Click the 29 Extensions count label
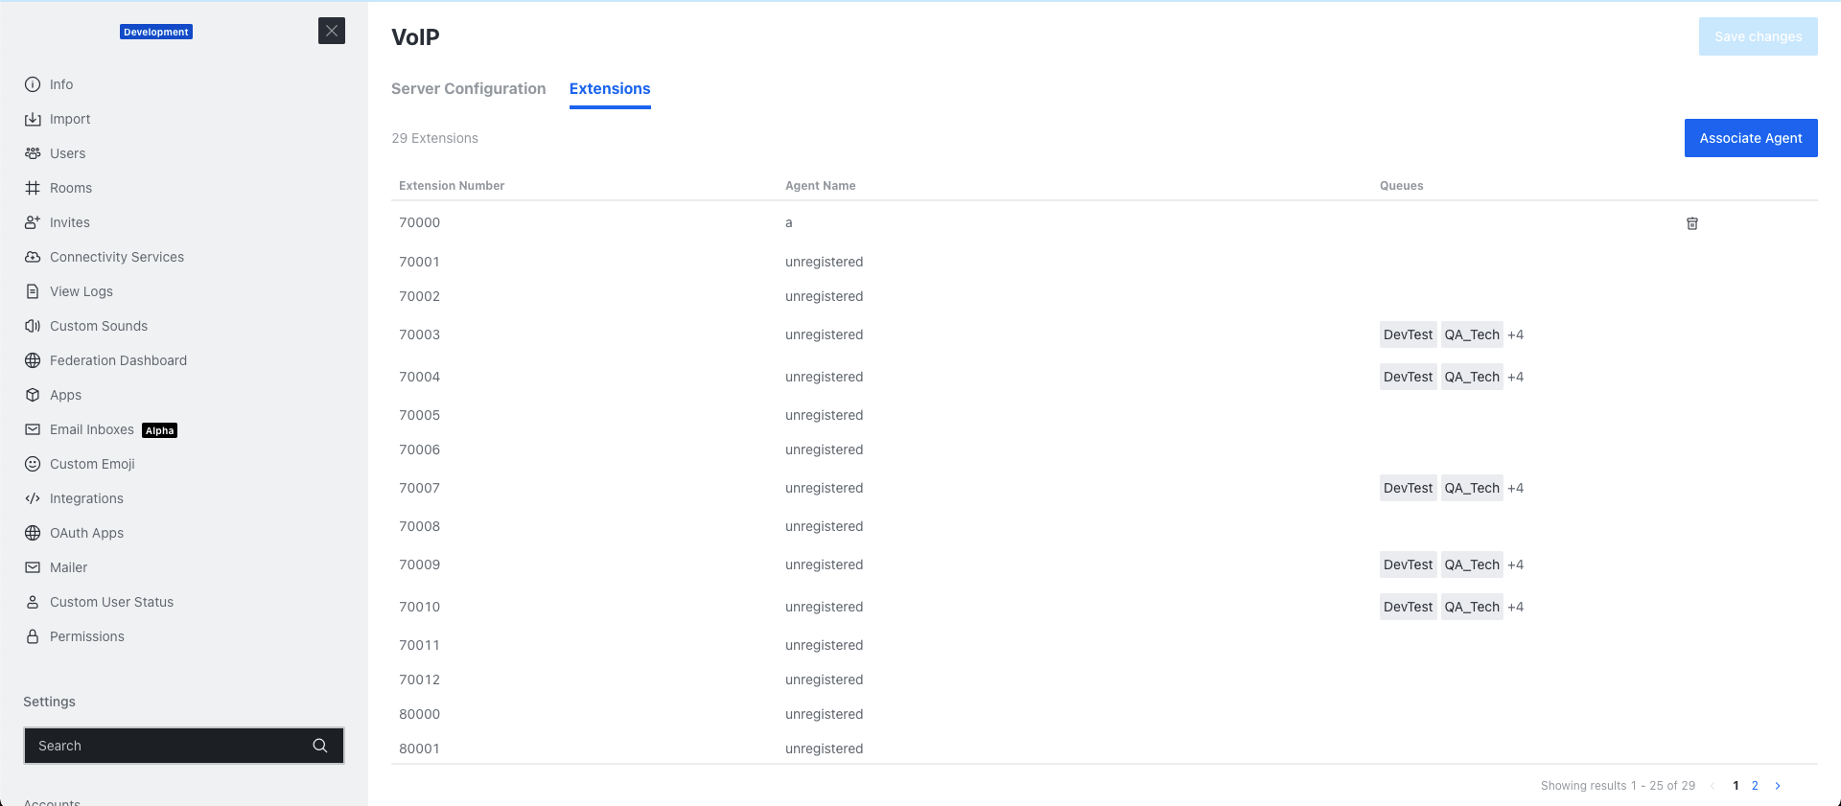Image resolution: width=1841 pixels, height=806 pixels. coord(434,138)
